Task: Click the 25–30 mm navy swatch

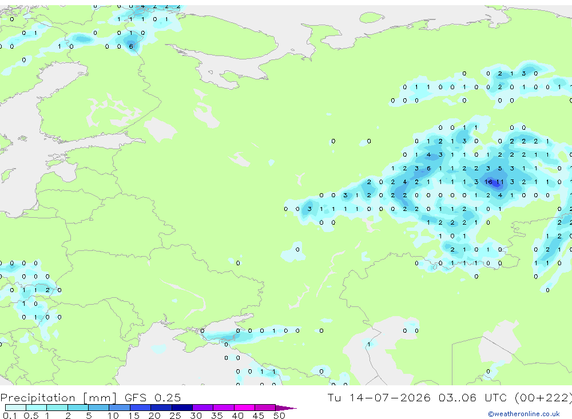Action: pos(182,408)
